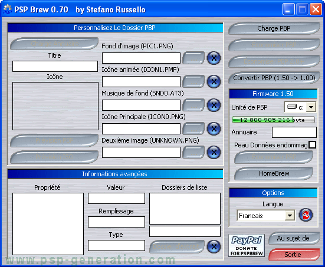The height and width of the screenshot is (267, 325).
Task: Click the Musique de fond SND0.AT3 text field
Action: click(141, 106)
